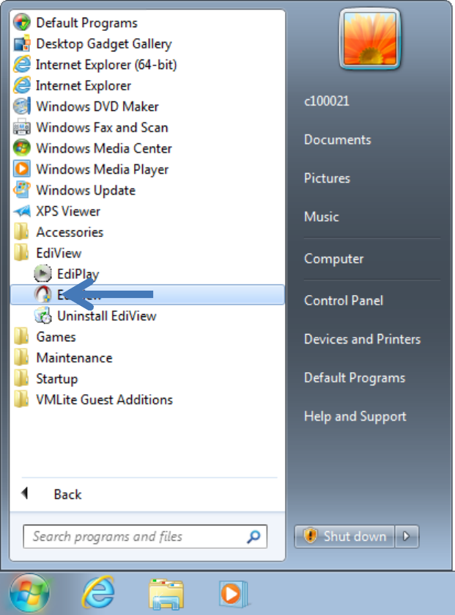
Task: Open Windows Update icon
Action: coord(21,190)
